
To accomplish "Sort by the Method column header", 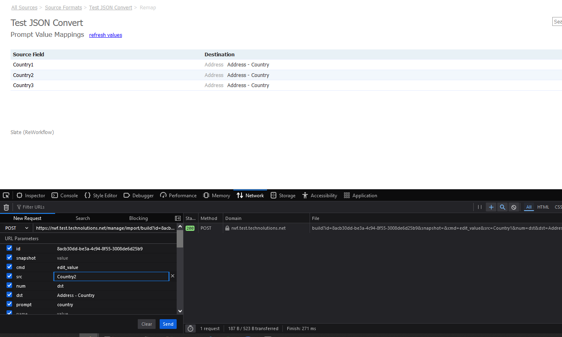I will (210, 218).
